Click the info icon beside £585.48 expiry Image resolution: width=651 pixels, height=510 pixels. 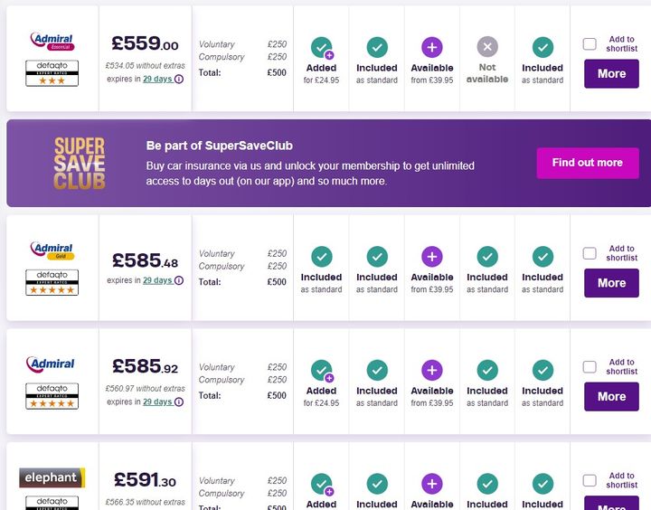coord(179,281)
